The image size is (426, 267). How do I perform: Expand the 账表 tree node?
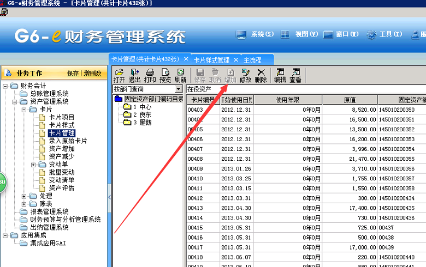coord(24,204)
